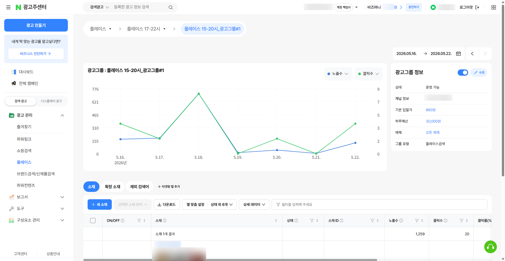Open the hamburger menu icon
This screenshot has width=505, height=261.
pos(8,7)
